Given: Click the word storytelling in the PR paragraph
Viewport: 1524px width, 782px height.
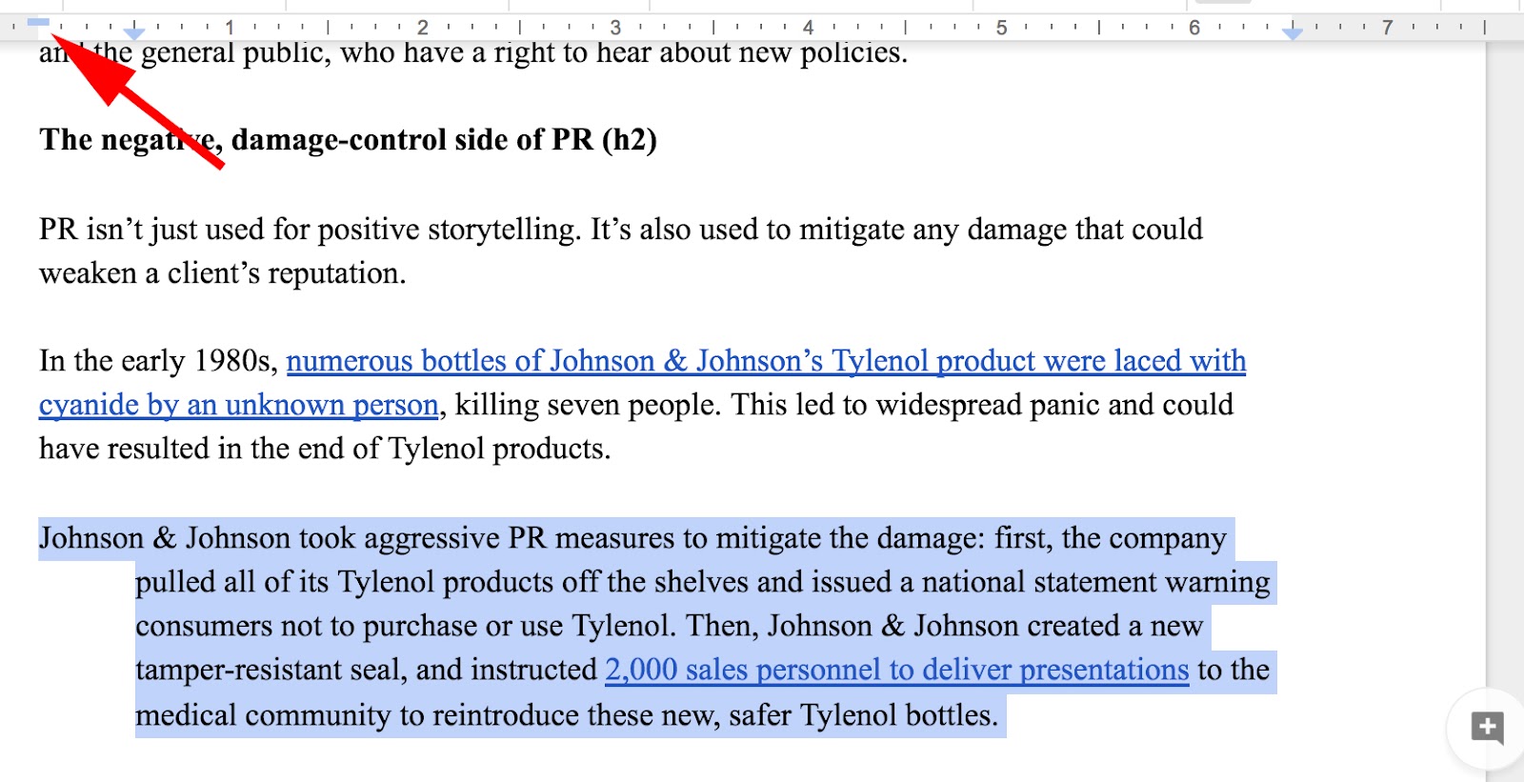Looking at the screenshot, I should point(504,230).
